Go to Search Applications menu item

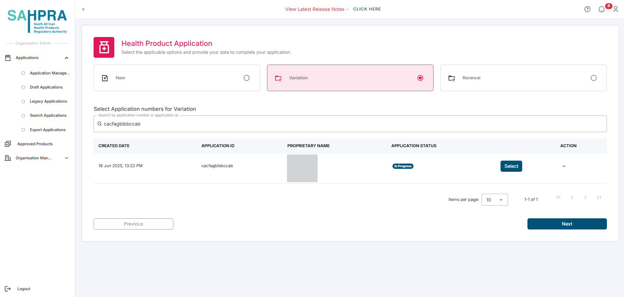click(48, 115)
